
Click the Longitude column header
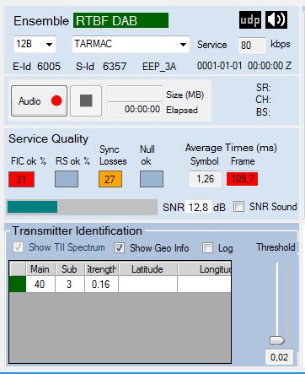point(204,269)
